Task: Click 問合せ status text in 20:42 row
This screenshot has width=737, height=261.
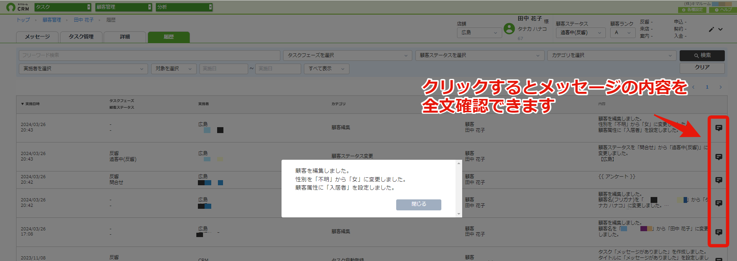Action: point(116,183)
